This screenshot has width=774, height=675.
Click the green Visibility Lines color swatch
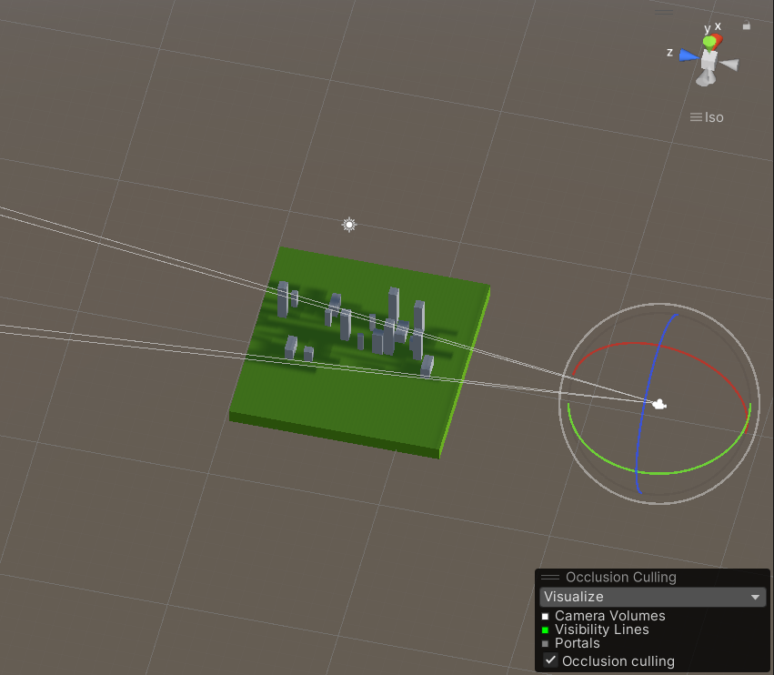pos(546,630)
